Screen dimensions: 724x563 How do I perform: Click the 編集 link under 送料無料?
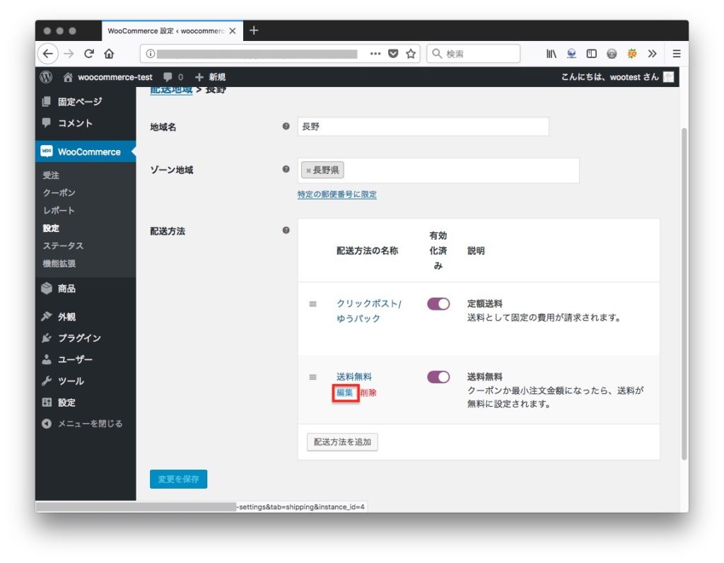click(x=345, y=393)
